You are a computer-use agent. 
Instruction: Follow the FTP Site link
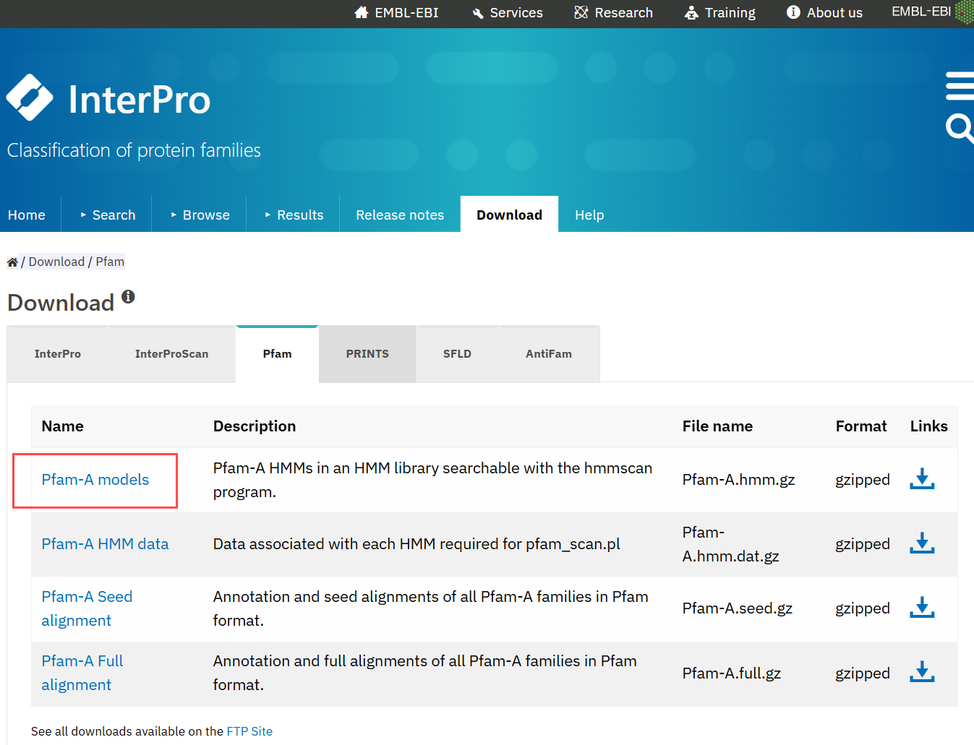pos(249,731)
